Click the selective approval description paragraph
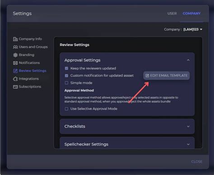214x175 pixels. click(121, 100)
